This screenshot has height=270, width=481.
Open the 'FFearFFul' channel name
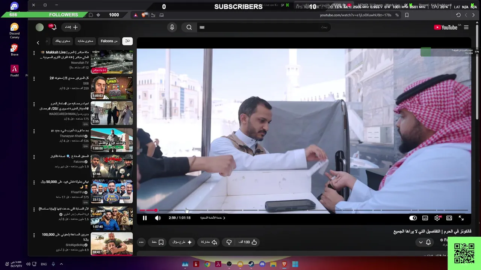click(x=80, y=192)
